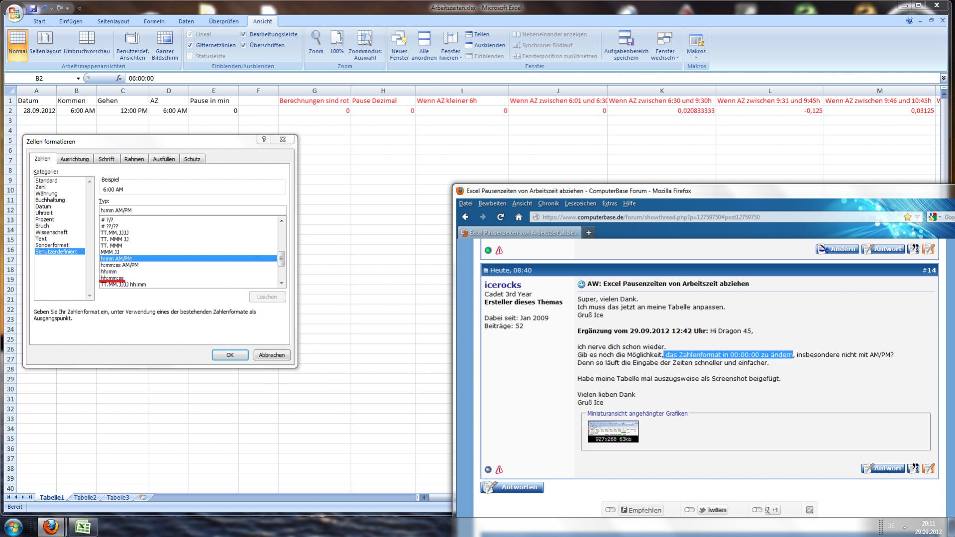Viewport: 955px width, 537px height.
Task: Open Firefox from the taskbar
Action: coord(51,527)
